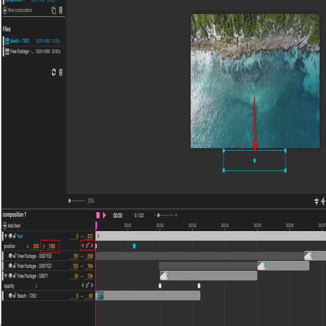Click the stop button in the timeline
This screenshot has height=326, width=326.
point(98,215)
